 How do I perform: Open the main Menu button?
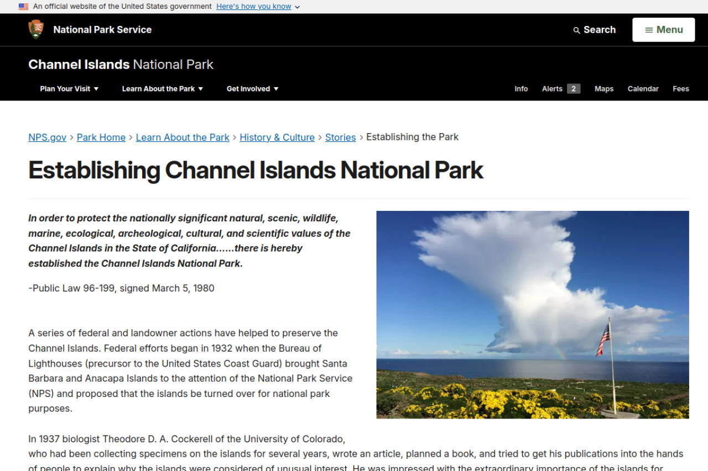click(664, 30)
